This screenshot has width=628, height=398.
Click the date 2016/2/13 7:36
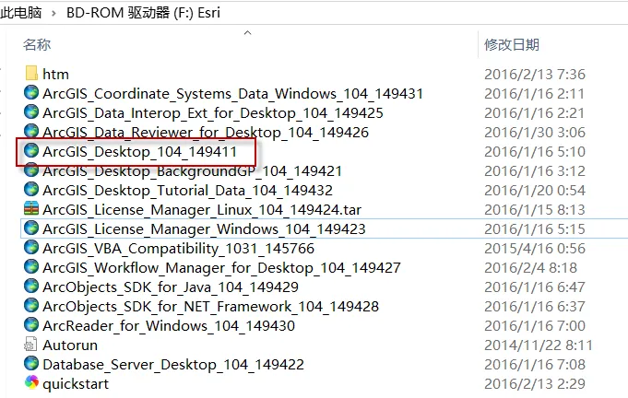[x=535, y=75]
